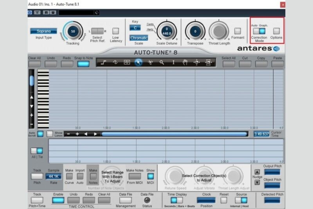Click the preset browser diamond icon
Image resolution: width=313 pixels, height=209 pixels.
pos(97,13)
